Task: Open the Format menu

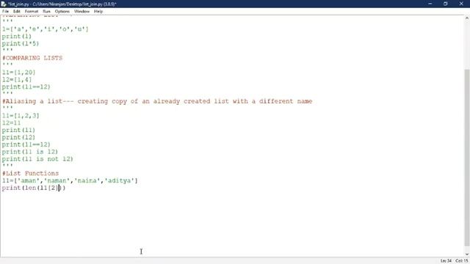Action: click(32, 12)
